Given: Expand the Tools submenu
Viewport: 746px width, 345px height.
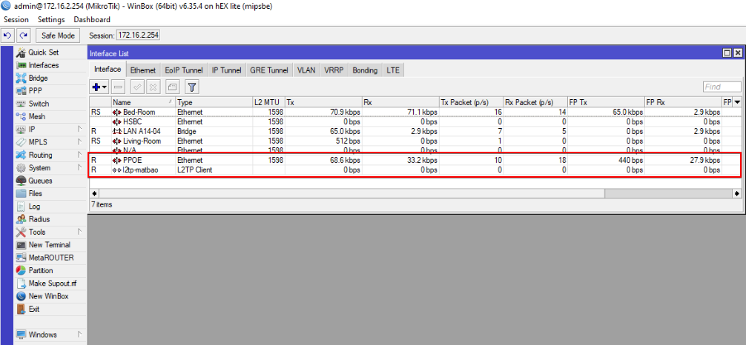Looking at the screenshot, I should tap(50, 232).
